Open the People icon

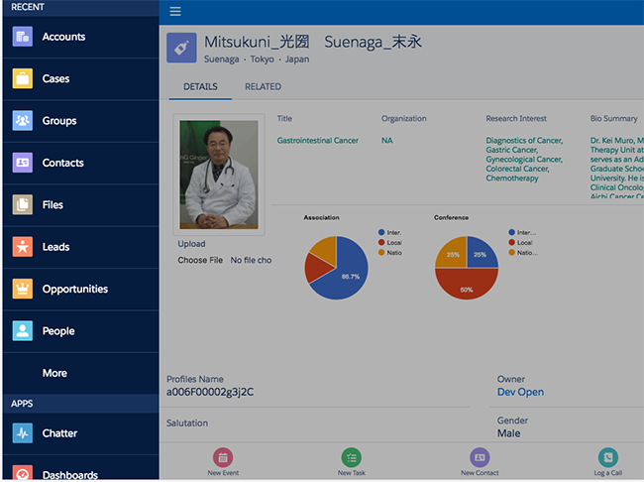23,330
